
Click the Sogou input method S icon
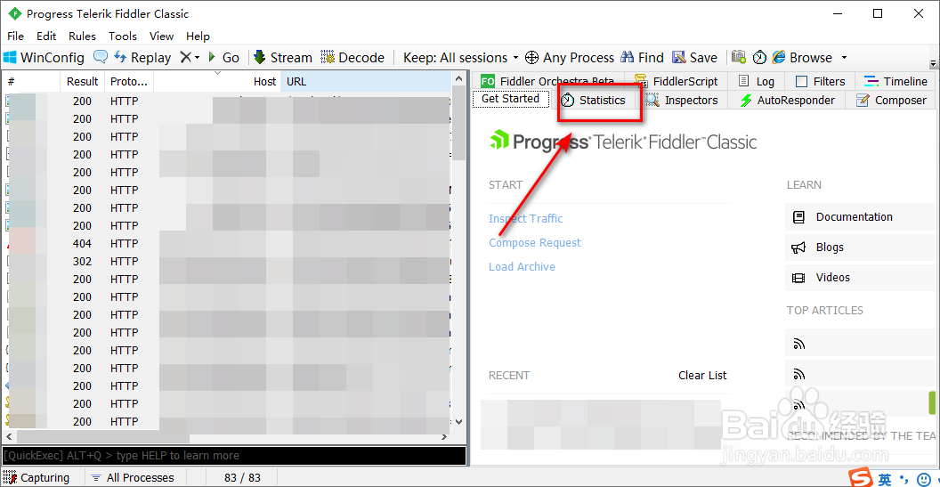pos(862,479)
